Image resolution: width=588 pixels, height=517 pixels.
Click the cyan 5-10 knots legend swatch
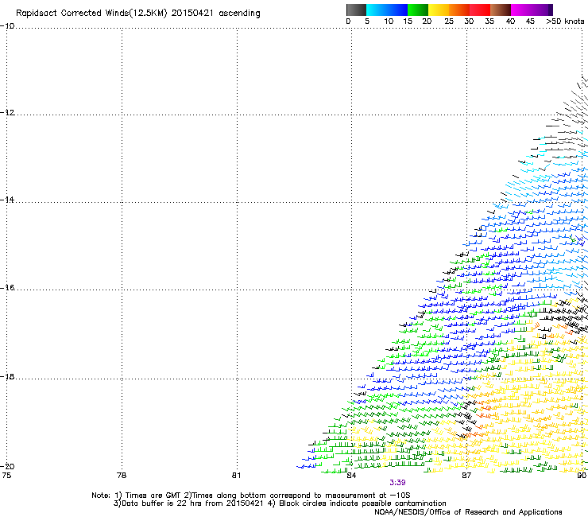point(377,10)
